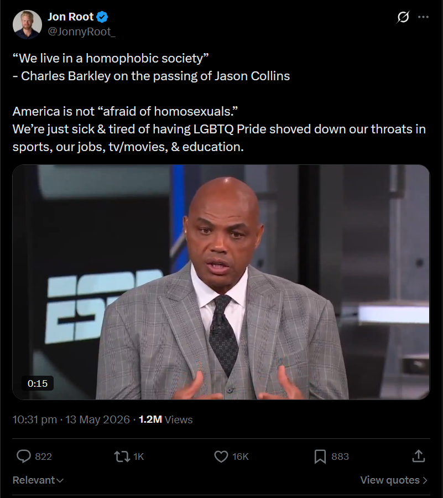Click the repost arrows icon
Viewport: 443px width, 498px height.
(x=122, y=456)
